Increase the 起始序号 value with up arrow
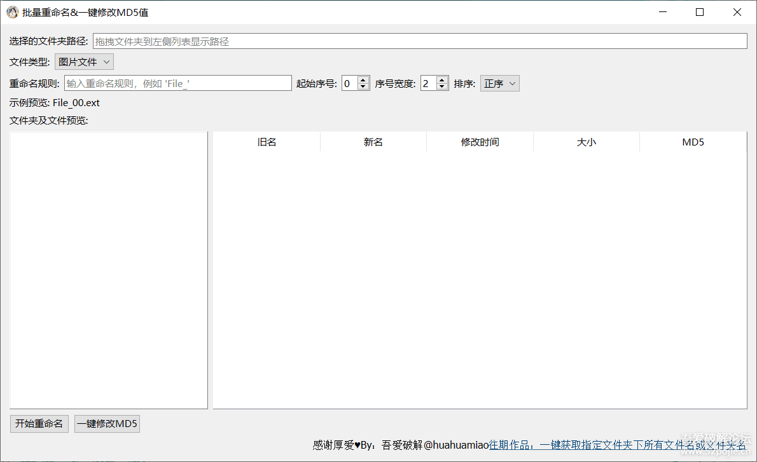Image resolution: width=757 pixels, height=462 pixels. (363, 80)
